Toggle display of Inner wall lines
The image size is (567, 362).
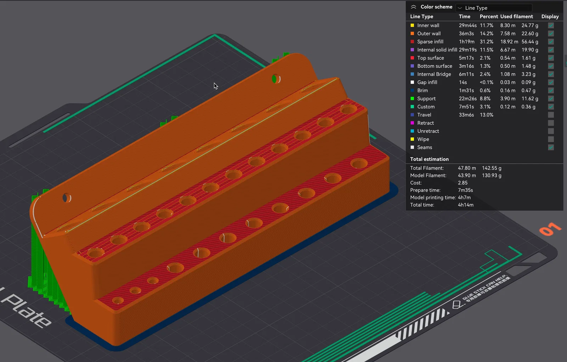point(551,26)
